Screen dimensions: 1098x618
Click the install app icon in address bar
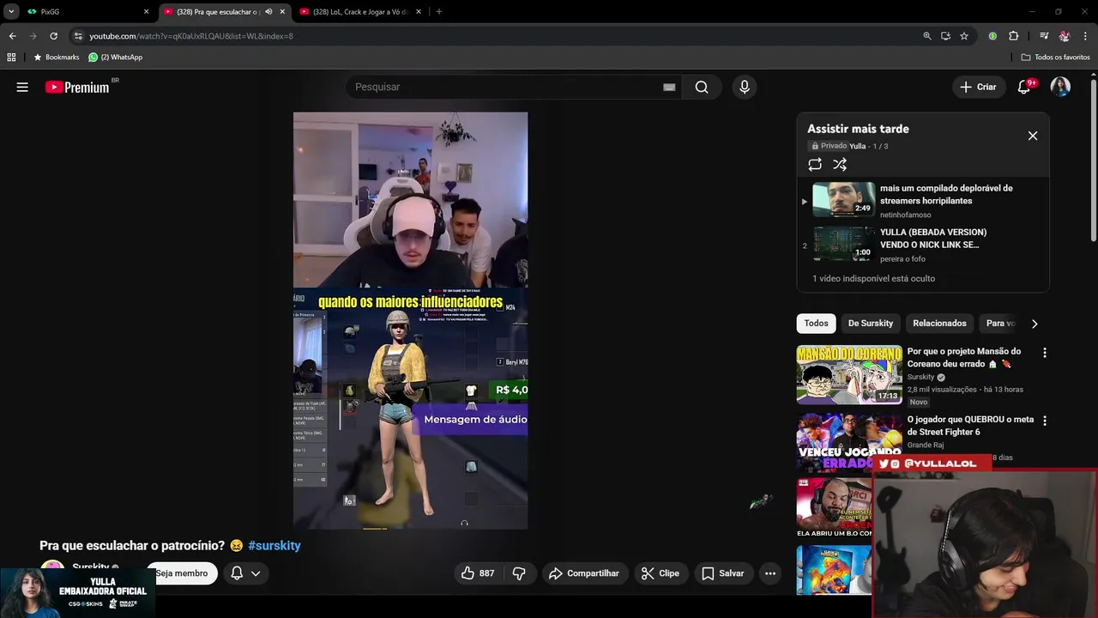[x=945, y=36]
